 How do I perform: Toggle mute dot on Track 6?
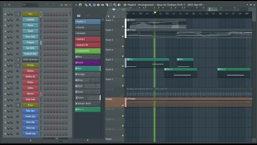(x=123, y=76)
